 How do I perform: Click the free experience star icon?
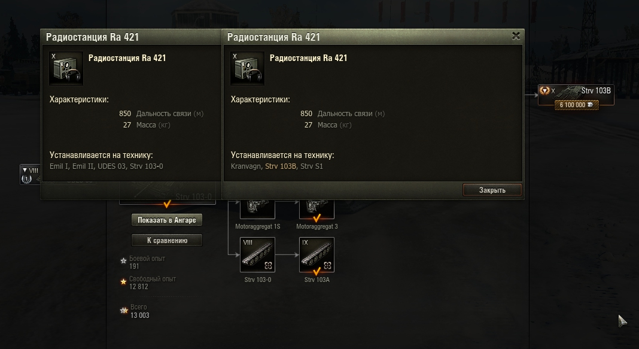tap(123, 281)
